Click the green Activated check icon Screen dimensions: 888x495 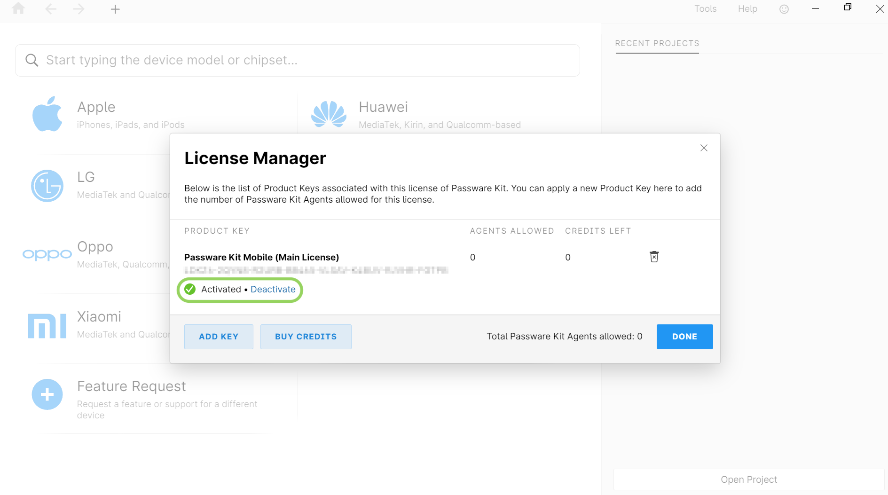(x=190, y=289)
